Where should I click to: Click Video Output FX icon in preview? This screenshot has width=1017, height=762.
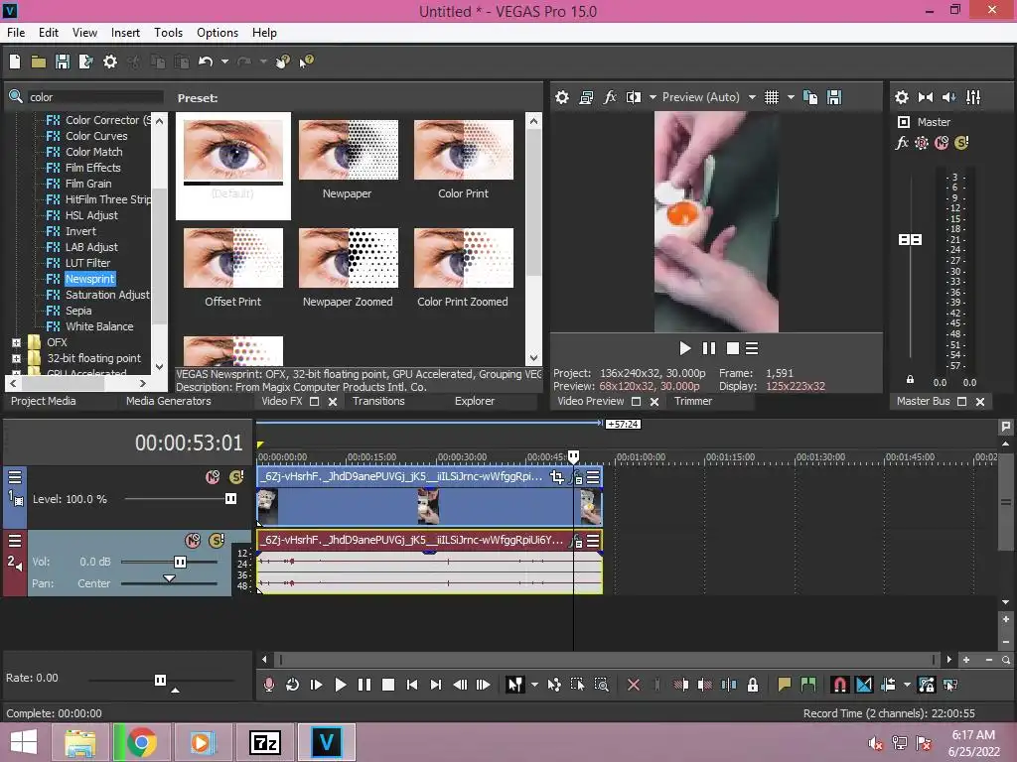(x=610, y=97)
